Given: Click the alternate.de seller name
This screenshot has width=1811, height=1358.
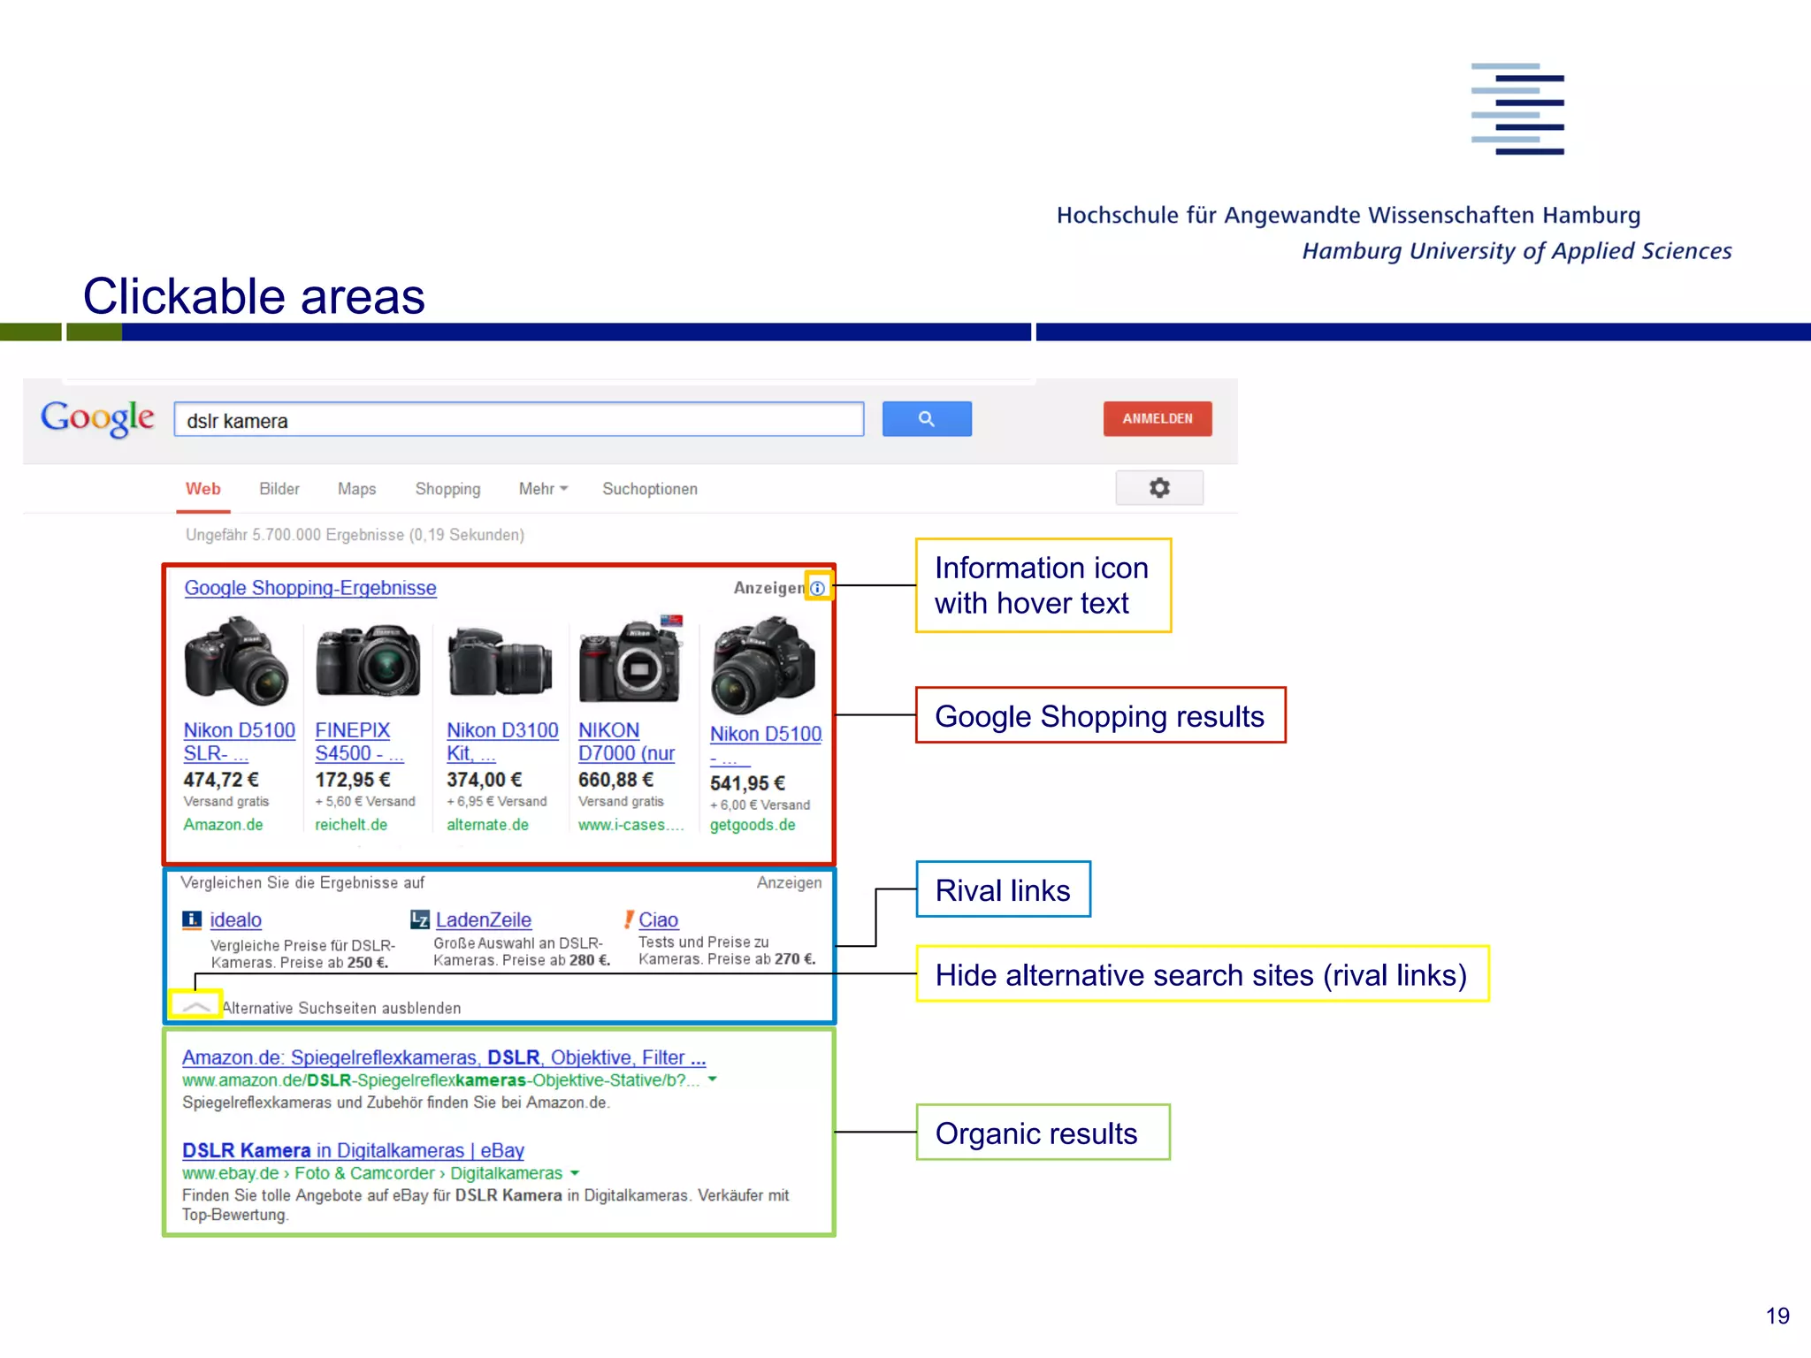Looking at the screenshot, I should click(x=487, y=825).
